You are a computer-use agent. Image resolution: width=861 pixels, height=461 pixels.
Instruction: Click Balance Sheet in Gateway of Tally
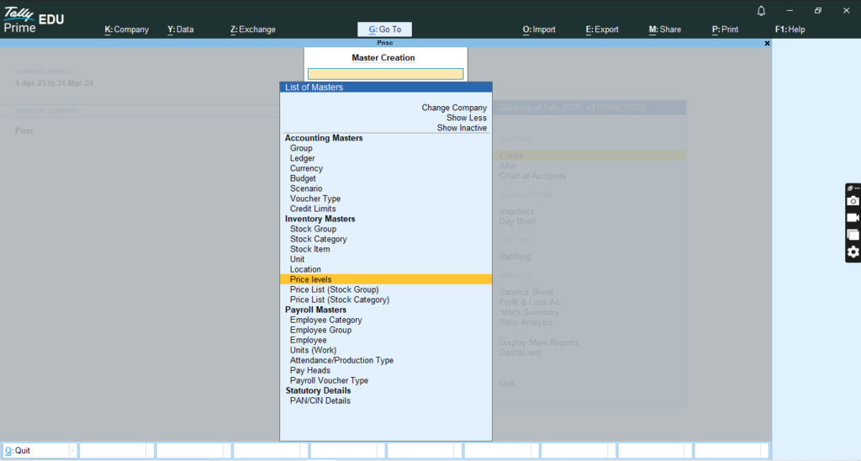pyautogui.click(x=526, y=292)
